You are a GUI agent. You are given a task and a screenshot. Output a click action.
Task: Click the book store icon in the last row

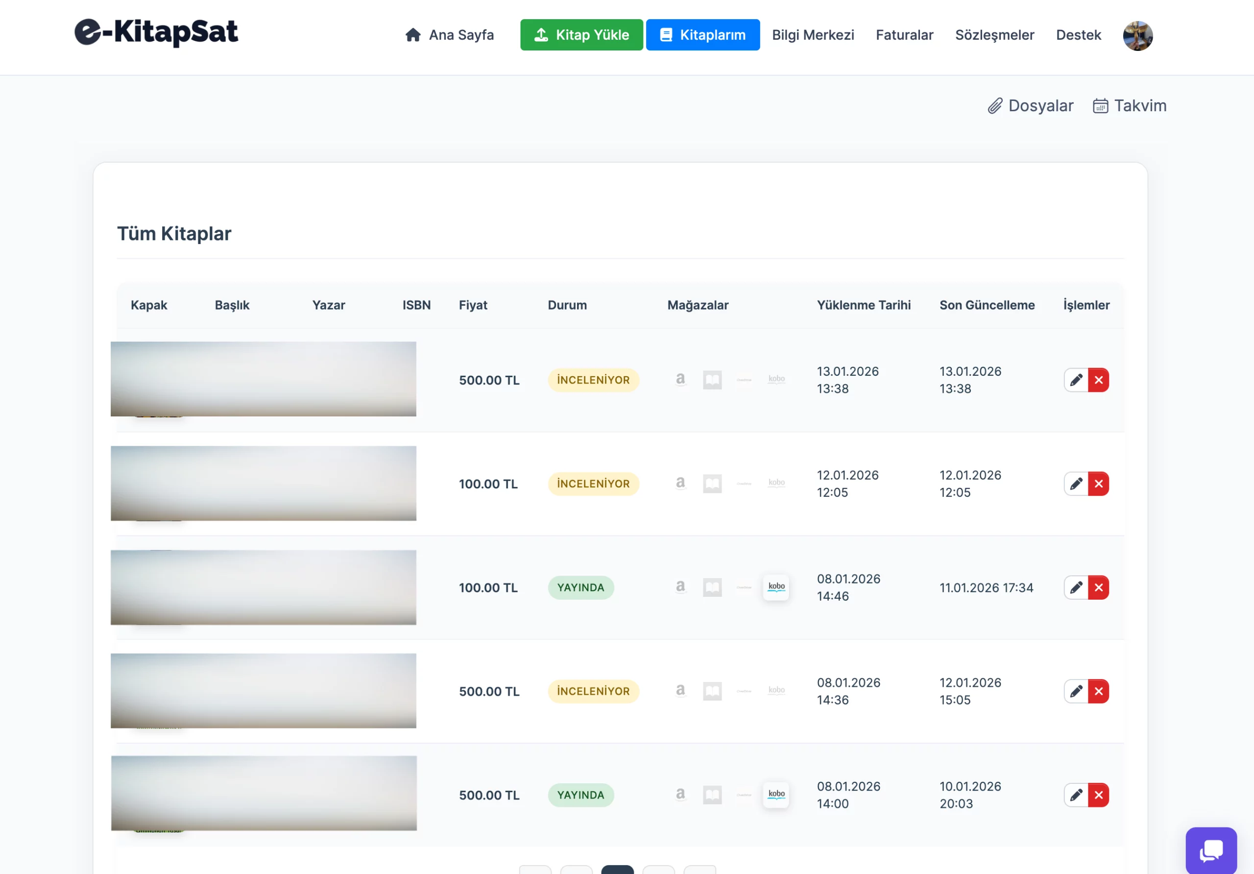pyautogui.click(x=712, y=795)
